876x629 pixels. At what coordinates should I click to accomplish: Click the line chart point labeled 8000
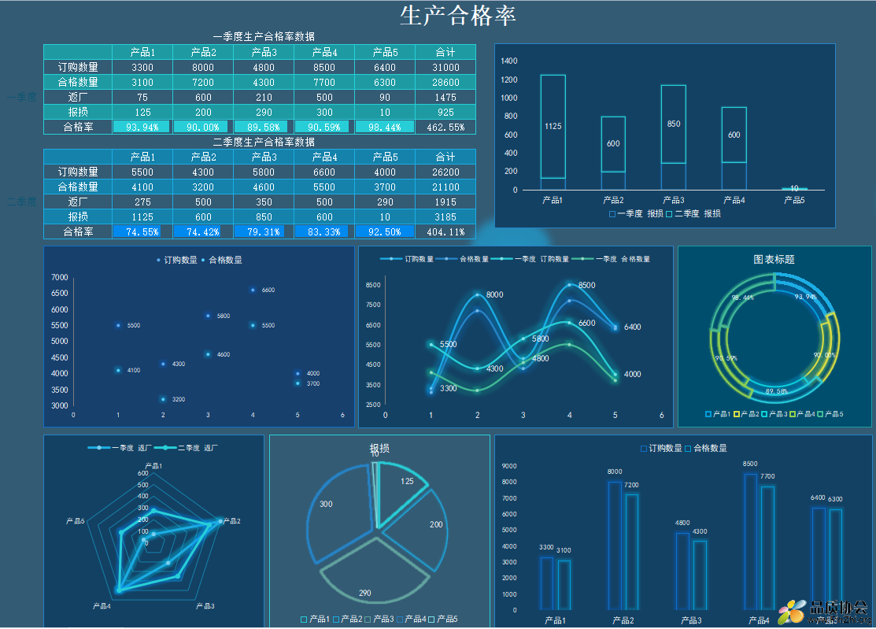pyautogui.click(x=478, y=295)
